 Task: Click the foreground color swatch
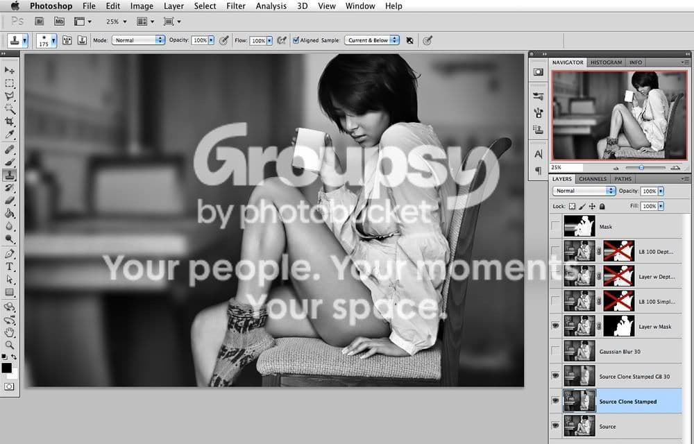(x=6, y=368)
